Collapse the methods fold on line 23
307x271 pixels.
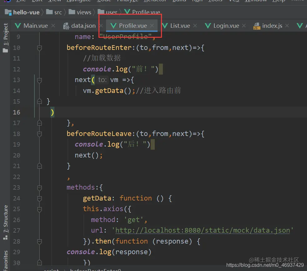(39, 188)
